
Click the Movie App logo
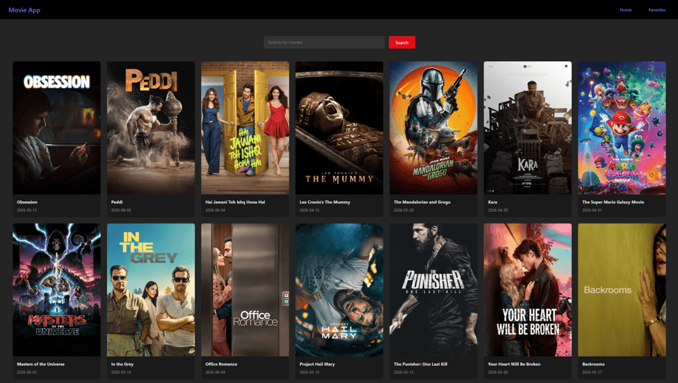point(24,10)
